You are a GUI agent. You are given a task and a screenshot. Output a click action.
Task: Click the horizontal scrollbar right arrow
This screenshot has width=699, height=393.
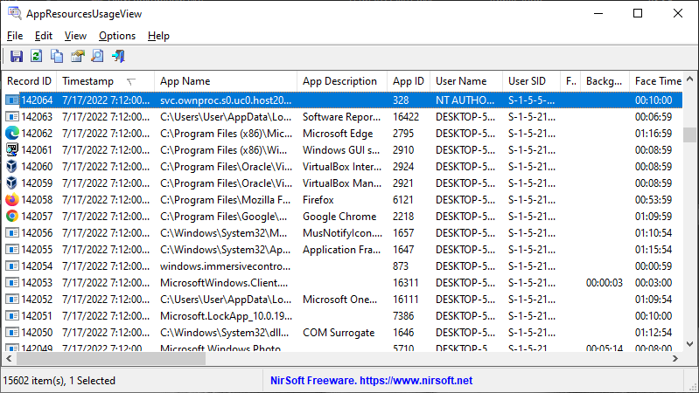675,359
